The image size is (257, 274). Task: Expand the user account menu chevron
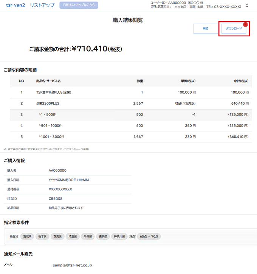pos(247,6)
